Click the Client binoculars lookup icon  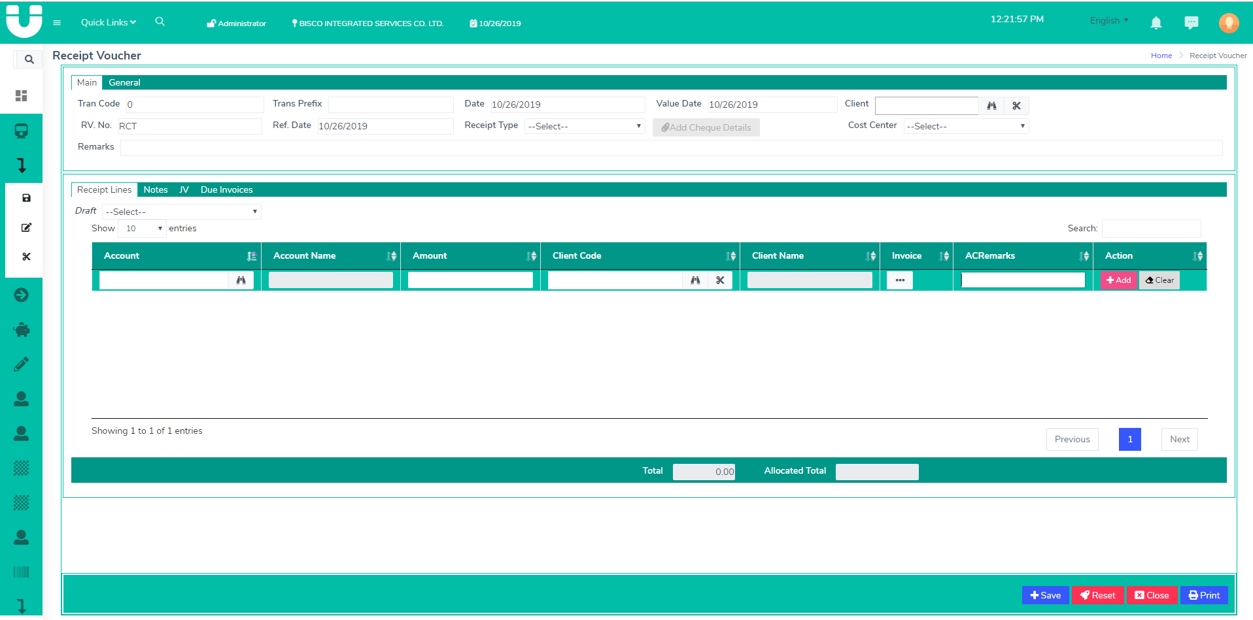click(991, 106)
